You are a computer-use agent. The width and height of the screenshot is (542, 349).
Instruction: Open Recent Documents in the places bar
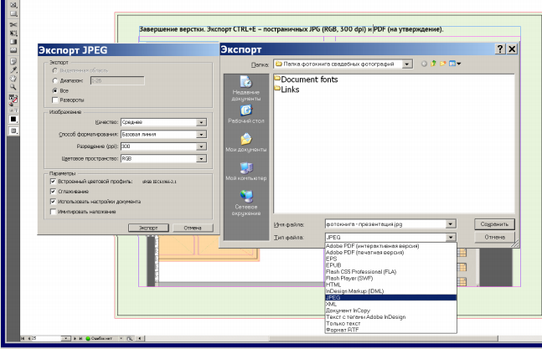click(x=245, y=89)
